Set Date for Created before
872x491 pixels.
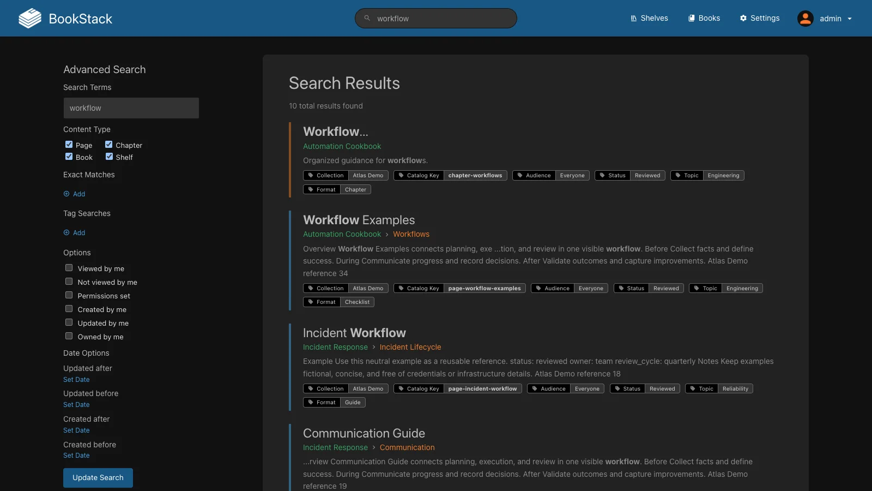[x=76, y=456]
